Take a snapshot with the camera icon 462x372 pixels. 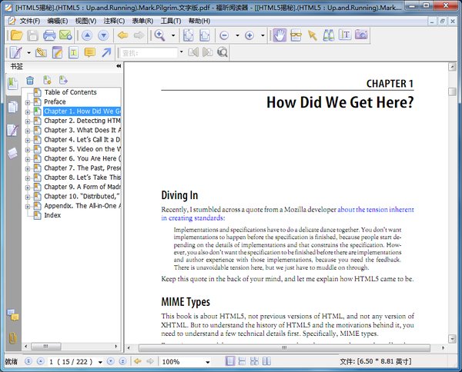point(361,35)
